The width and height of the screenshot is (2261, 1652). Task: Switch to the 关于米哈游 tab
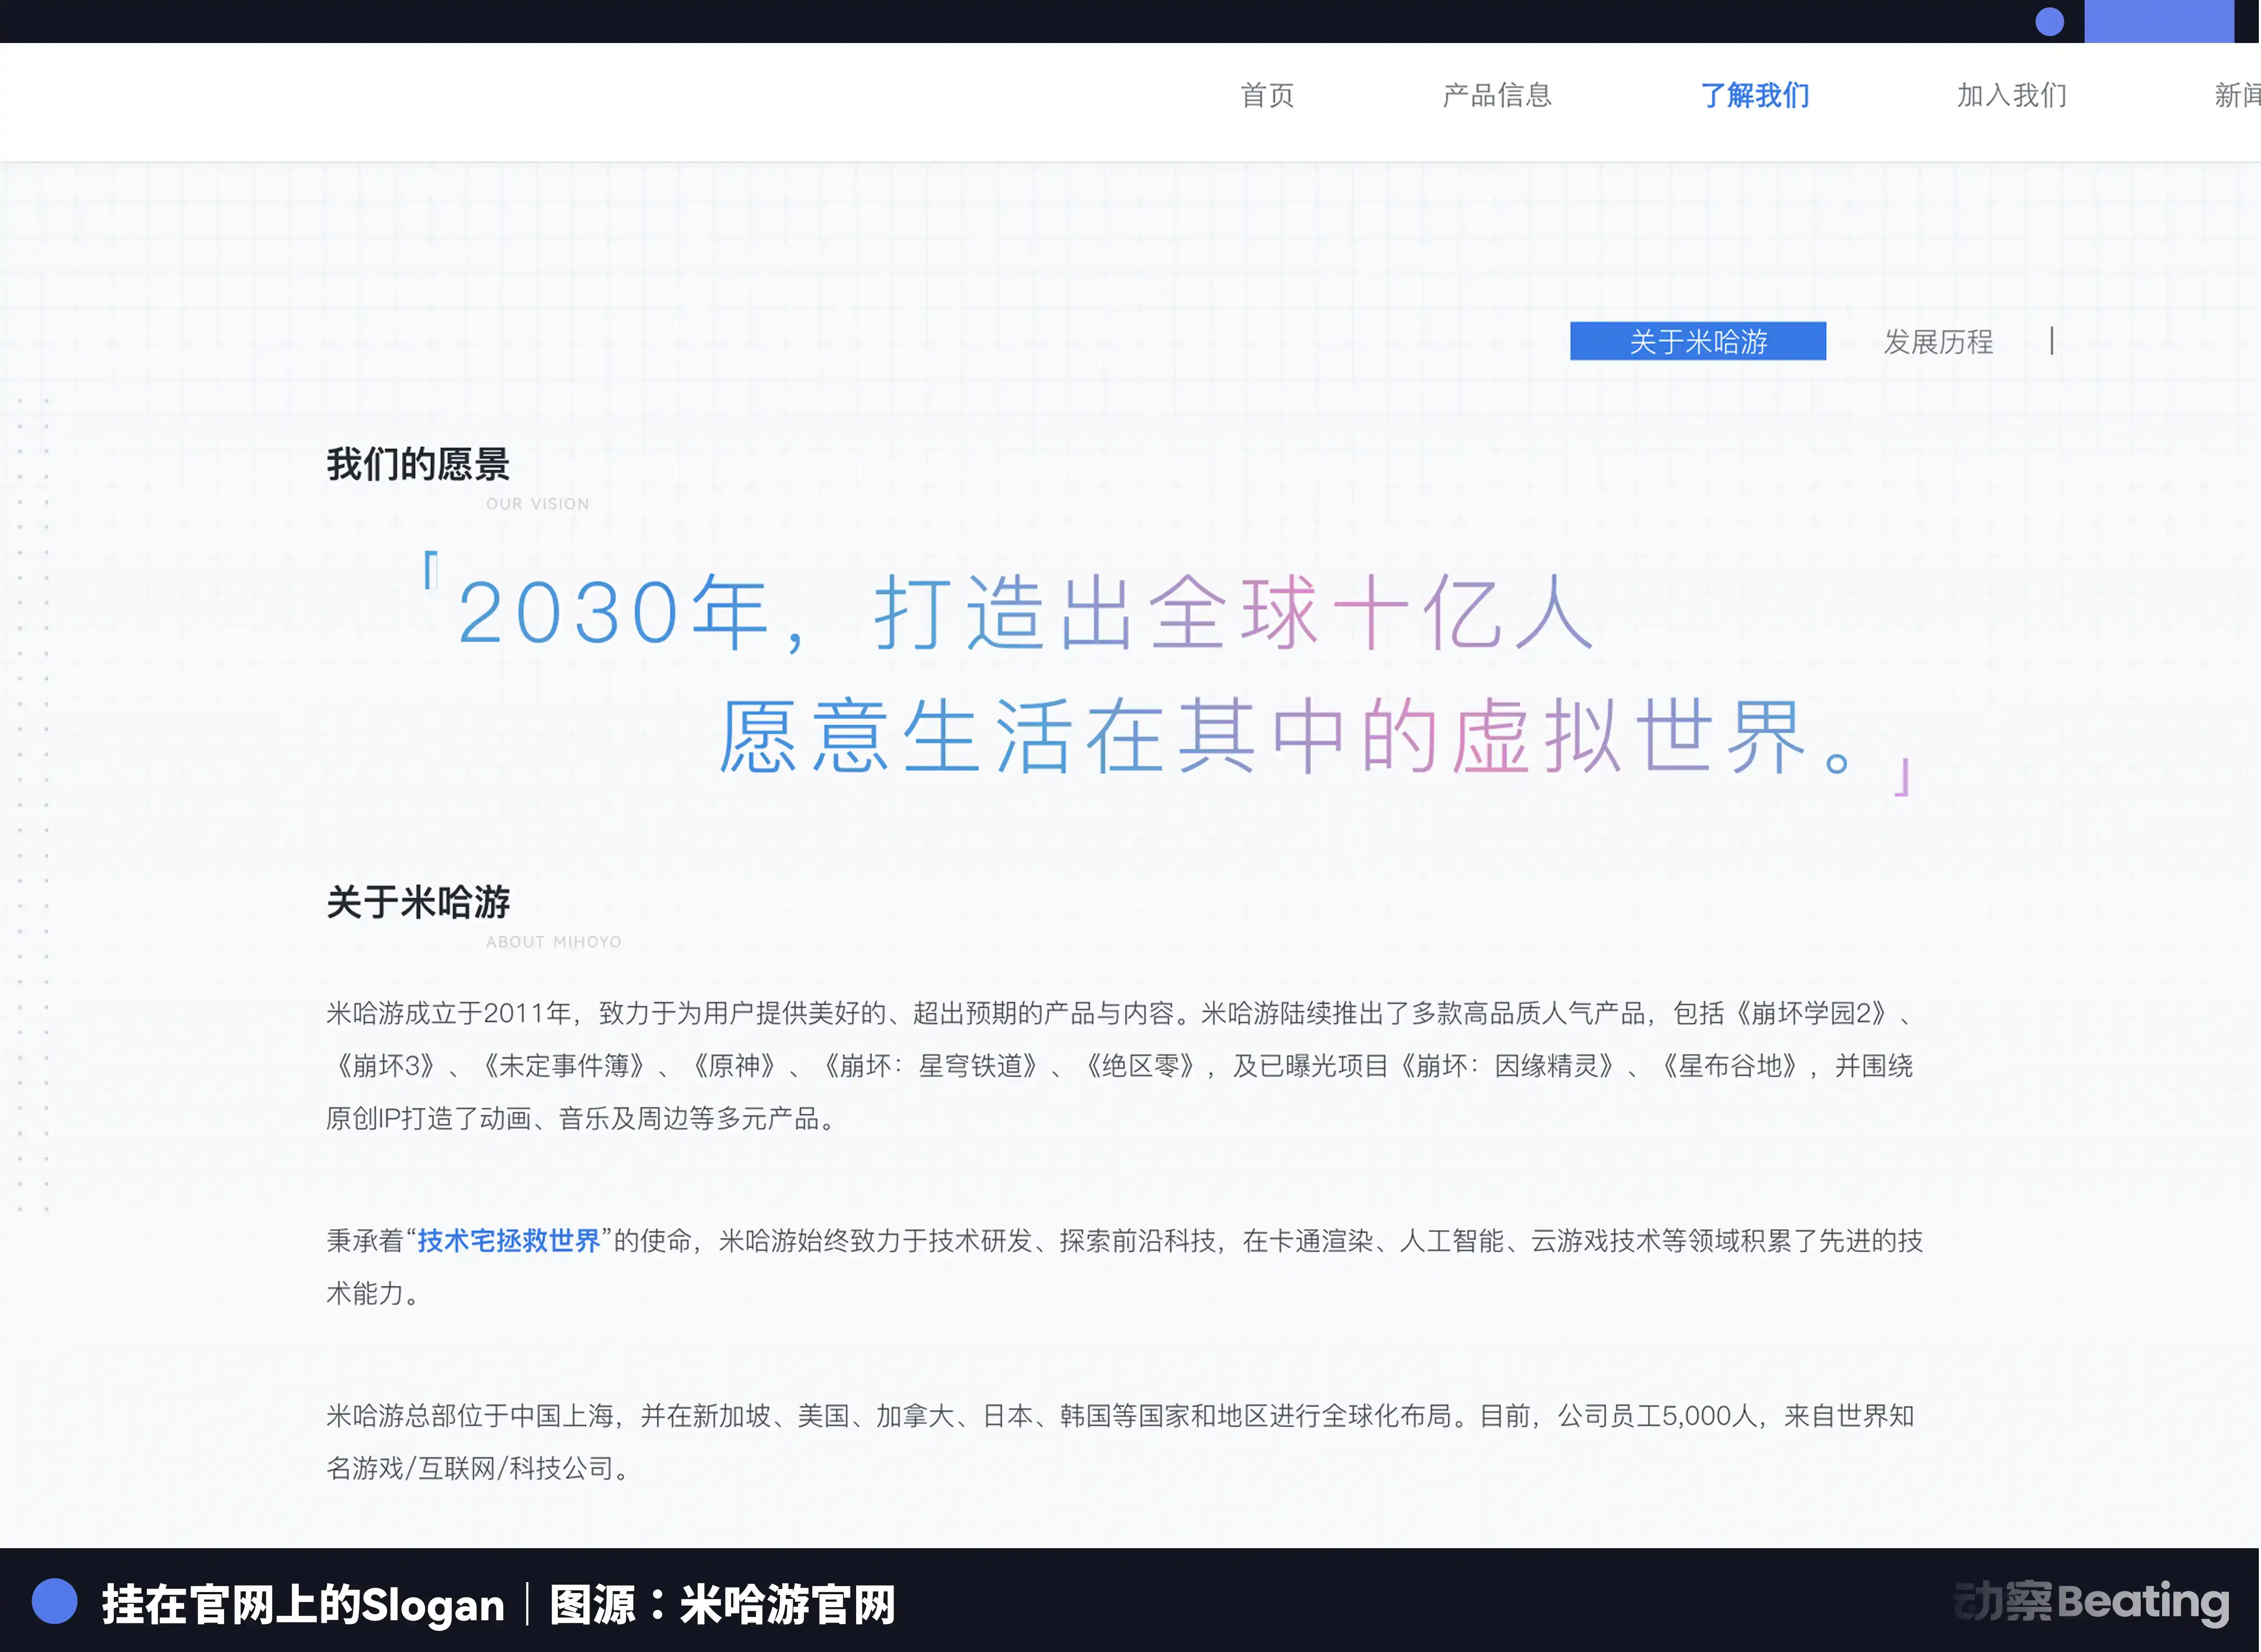(1698, 341)
